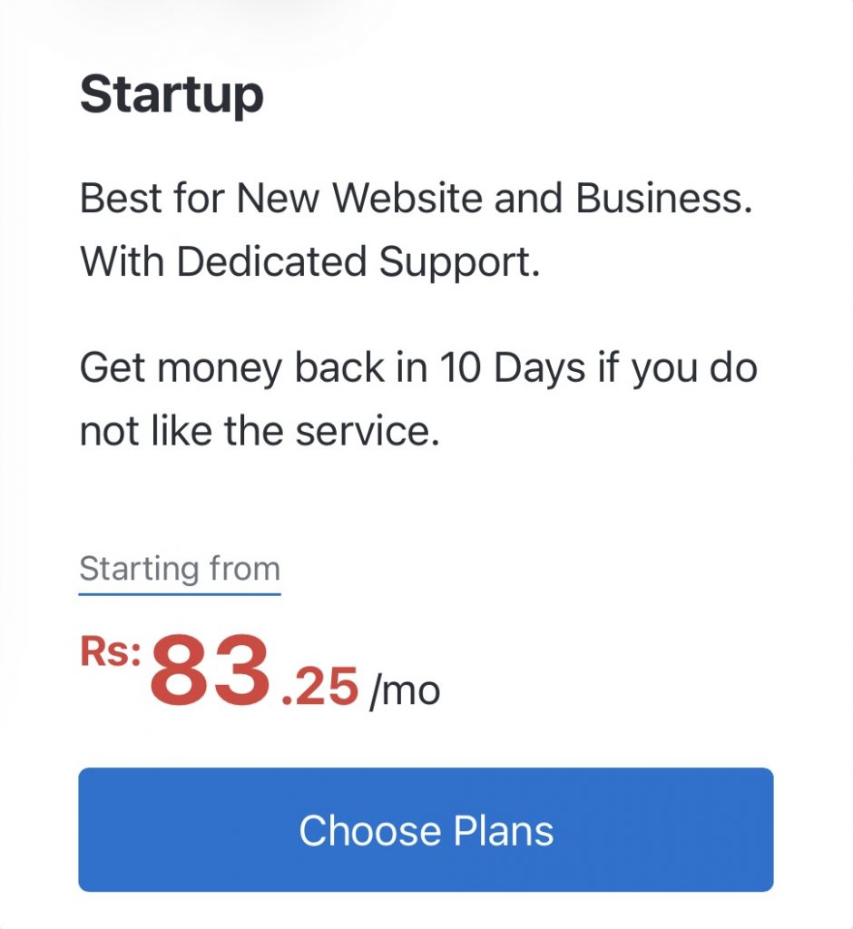Click the not like the service text
Screen dimensions: 853x929
coord(260,431)
